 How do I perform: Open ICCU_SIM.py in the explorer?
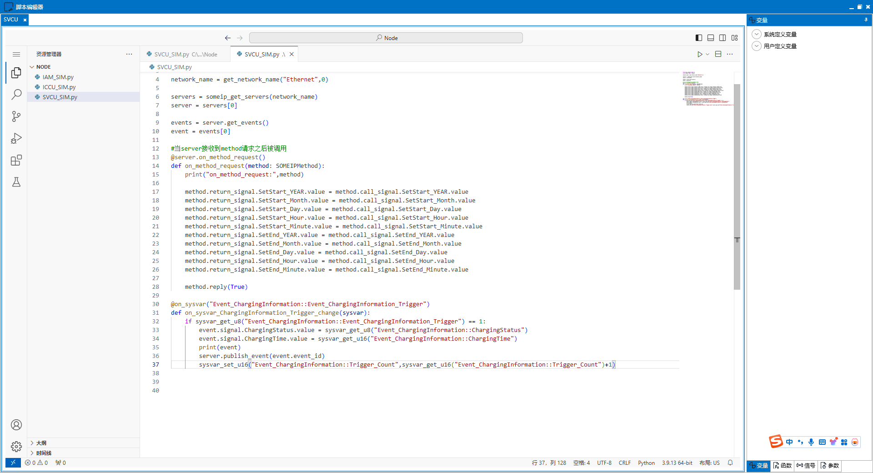pos(83,87)
